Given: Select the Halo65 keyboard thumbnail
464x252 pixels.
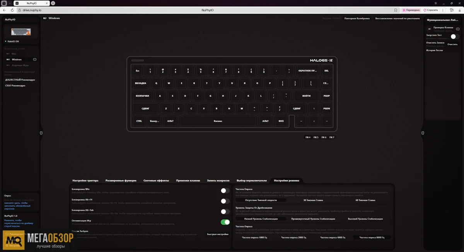Looking at the screenshot, I should point(21,32).
